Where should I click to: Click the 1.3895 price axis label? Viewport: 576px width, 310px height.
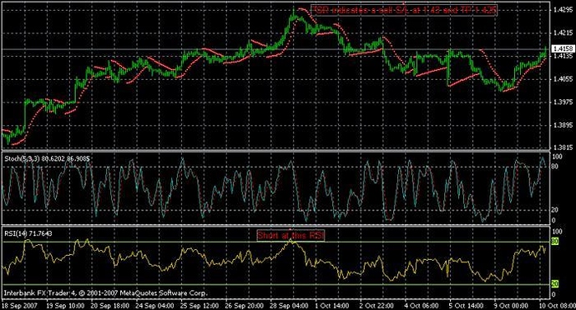pyautogui.click(x=563, y=125)
